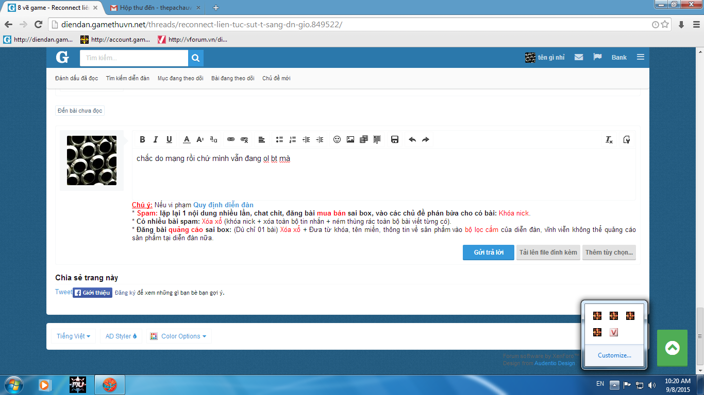Image resolution: width=704 pixels, height=395 pixels.
Task: Decrease indent with the outdent icon
Action: 306,139
